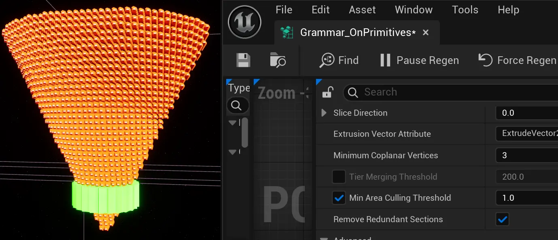Screen dimensions: 558x240
Task: Collapse the first tree arrow in Type panel
Action: click(x=232, y=123)
